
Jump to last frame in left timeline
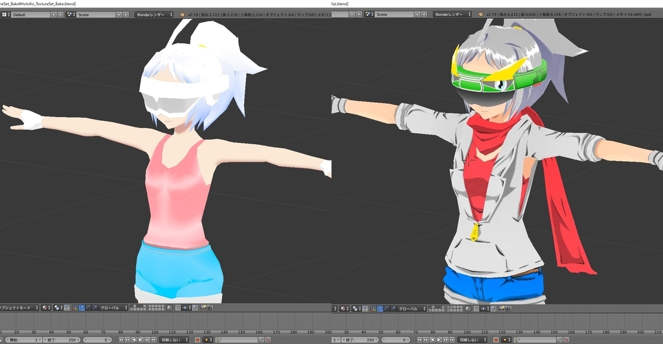click(153, 339)
